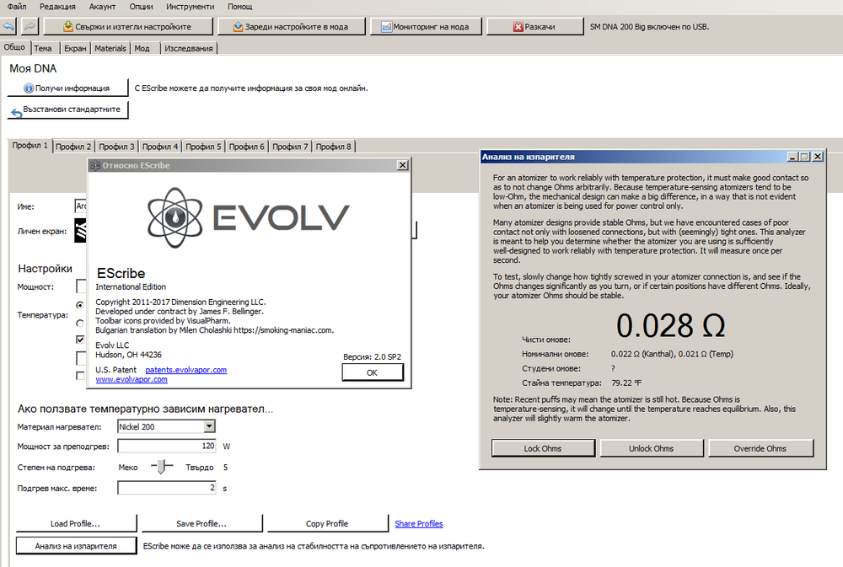
Task: Open the patents.evolvapor.com link
Action: pyautogui.click(x=186, y=370)
